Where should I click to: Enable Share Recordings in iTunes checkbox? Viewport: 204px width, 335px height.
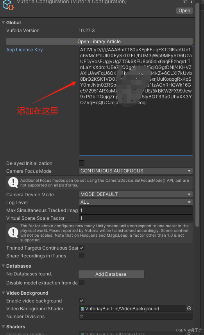point(82,255)
